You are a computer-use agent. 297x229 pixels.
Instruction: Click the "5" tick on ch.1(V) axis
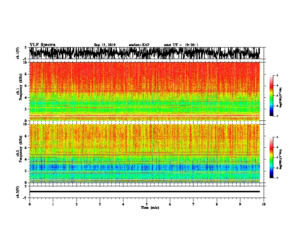tap(26, 48)
